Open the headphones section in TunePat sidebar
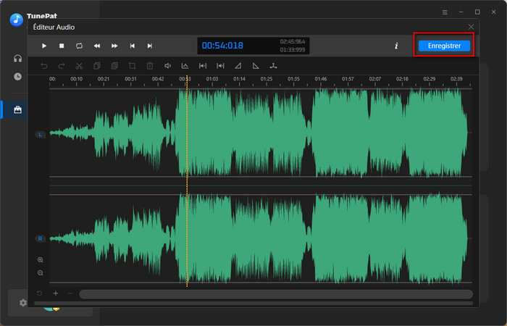The image size is (507, 326). tap(18, 58)
